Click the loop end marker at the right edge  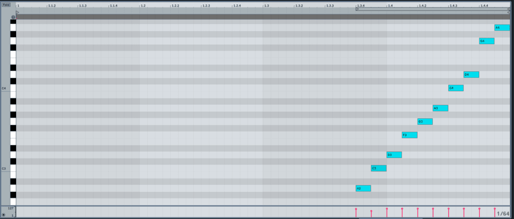click(x=509, y=9)
